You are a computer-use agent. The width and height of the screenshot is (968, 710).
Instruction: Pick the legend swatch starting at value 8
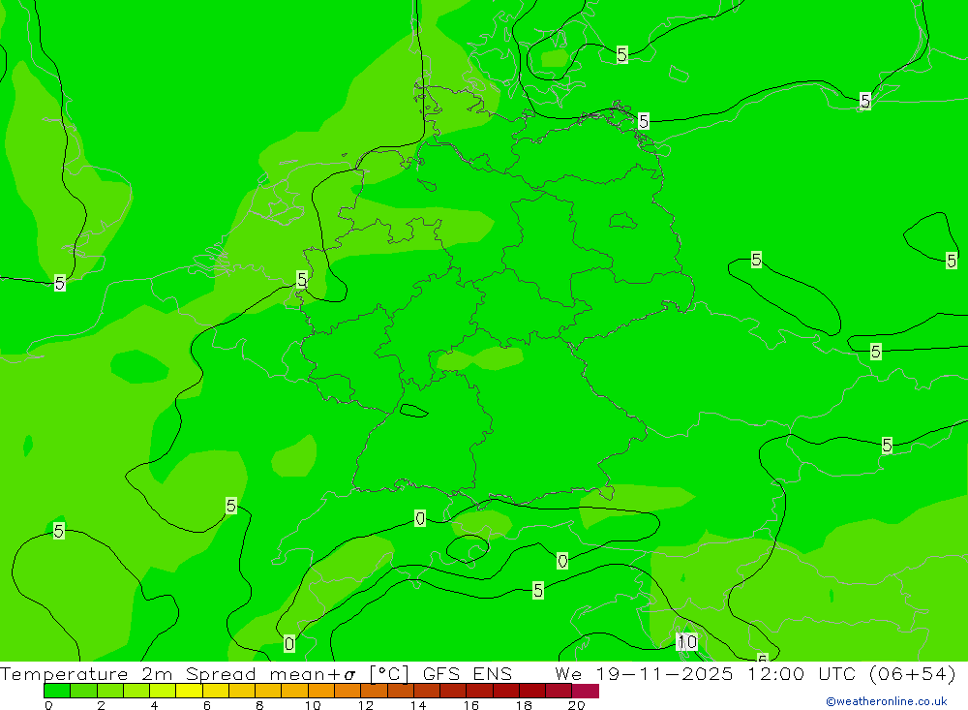click(268, 691)
